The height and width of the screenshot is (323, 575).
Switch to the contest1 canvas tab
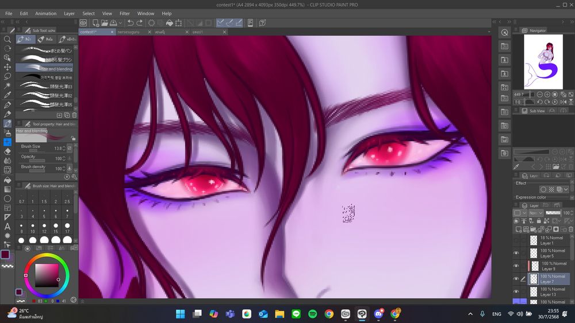pos(97,32)
